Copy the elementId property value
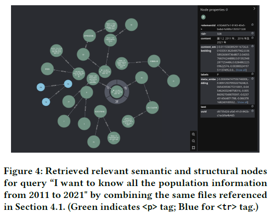This screenshot has width=271, height=218. (x=252, y=25)
